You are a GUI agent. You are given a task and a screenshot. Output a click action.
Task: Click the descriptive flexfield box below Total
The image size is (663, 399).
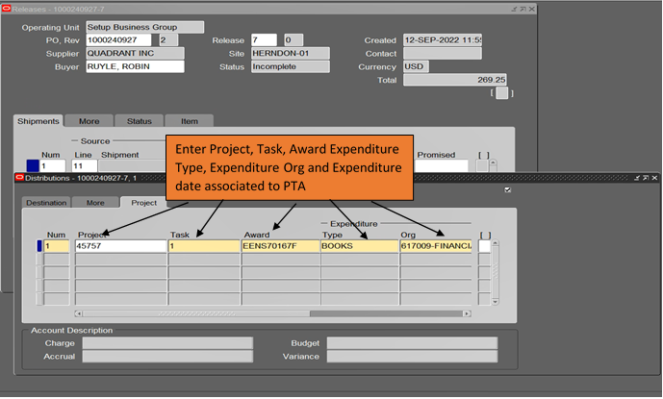point(503,93)
